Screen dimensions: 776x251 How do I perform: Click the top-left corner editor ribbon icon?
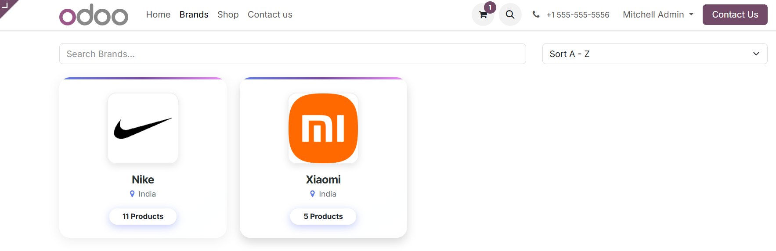(6, 6)
